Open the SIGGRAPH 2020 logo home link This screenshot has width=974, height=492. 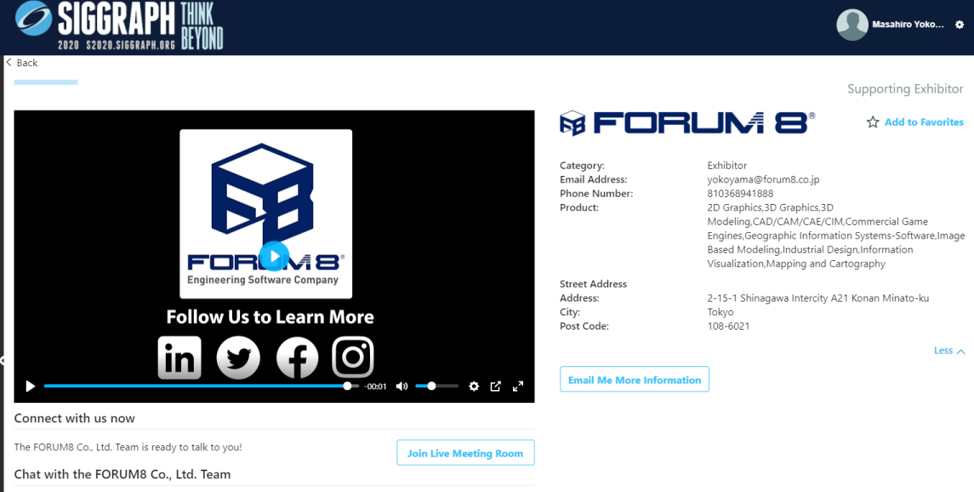[x=118, y=25]
